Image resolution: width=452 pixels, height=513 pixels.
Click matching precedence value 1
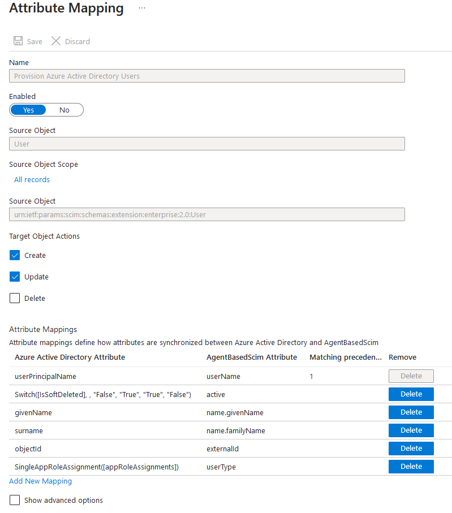point(311,377)
